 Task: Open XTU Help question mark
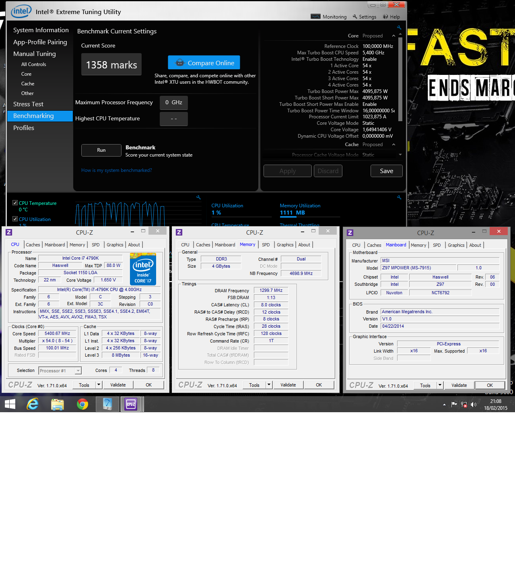pyautogui.click(x=391, y=17)
